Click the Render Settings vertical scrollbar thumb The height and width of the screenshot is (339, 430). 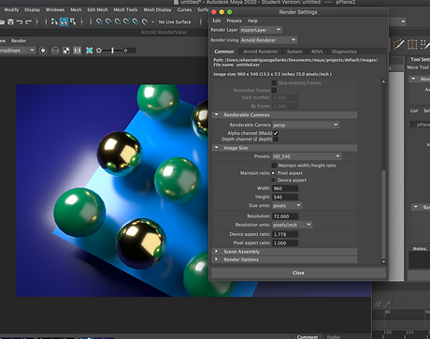tap(383, 214)
